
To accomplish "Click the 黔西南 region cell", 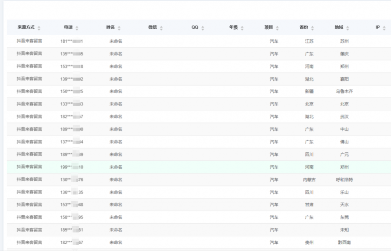I will coord(344,242).
